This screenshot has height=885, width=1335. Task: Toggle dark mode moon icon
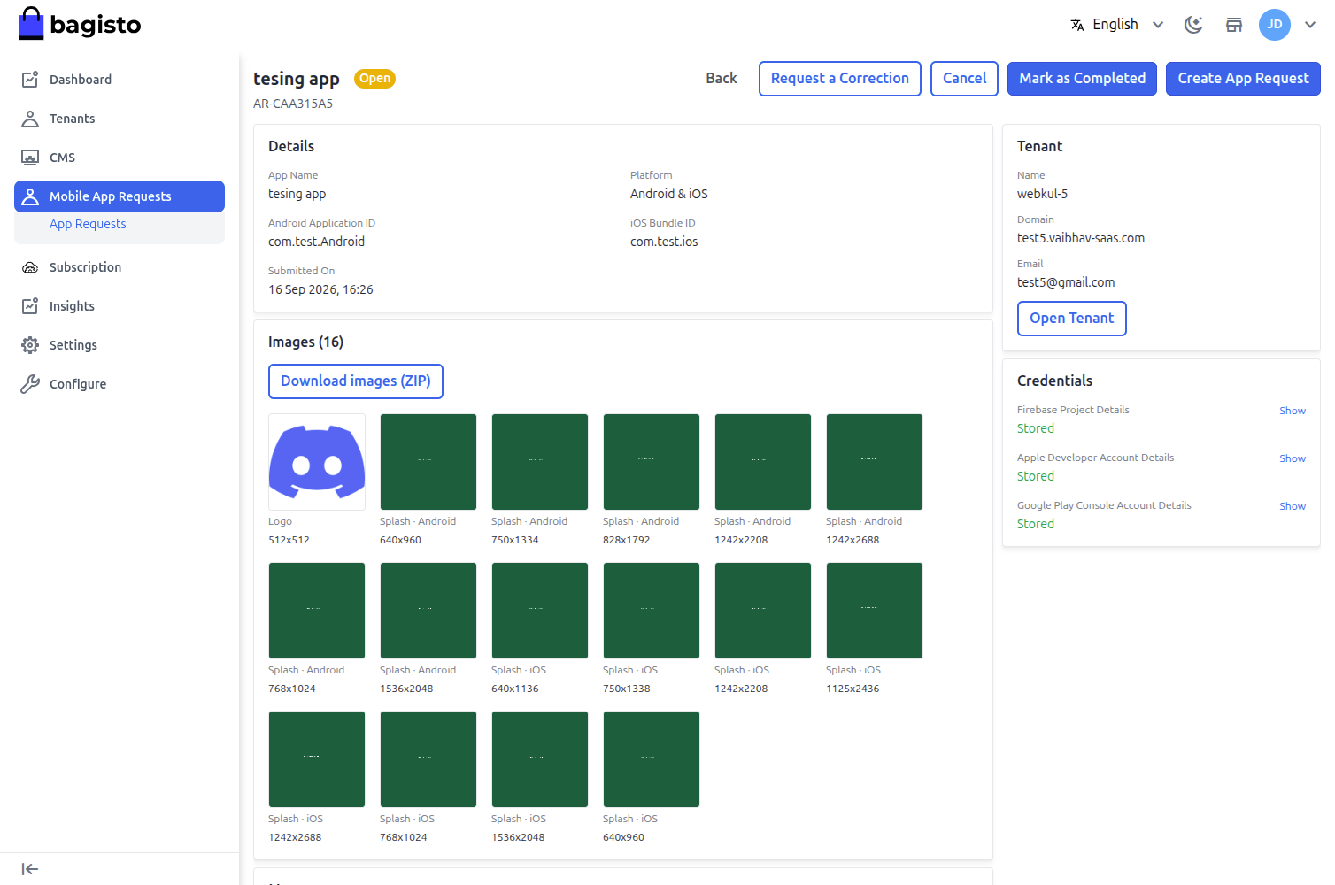[x=1193, y=25]
